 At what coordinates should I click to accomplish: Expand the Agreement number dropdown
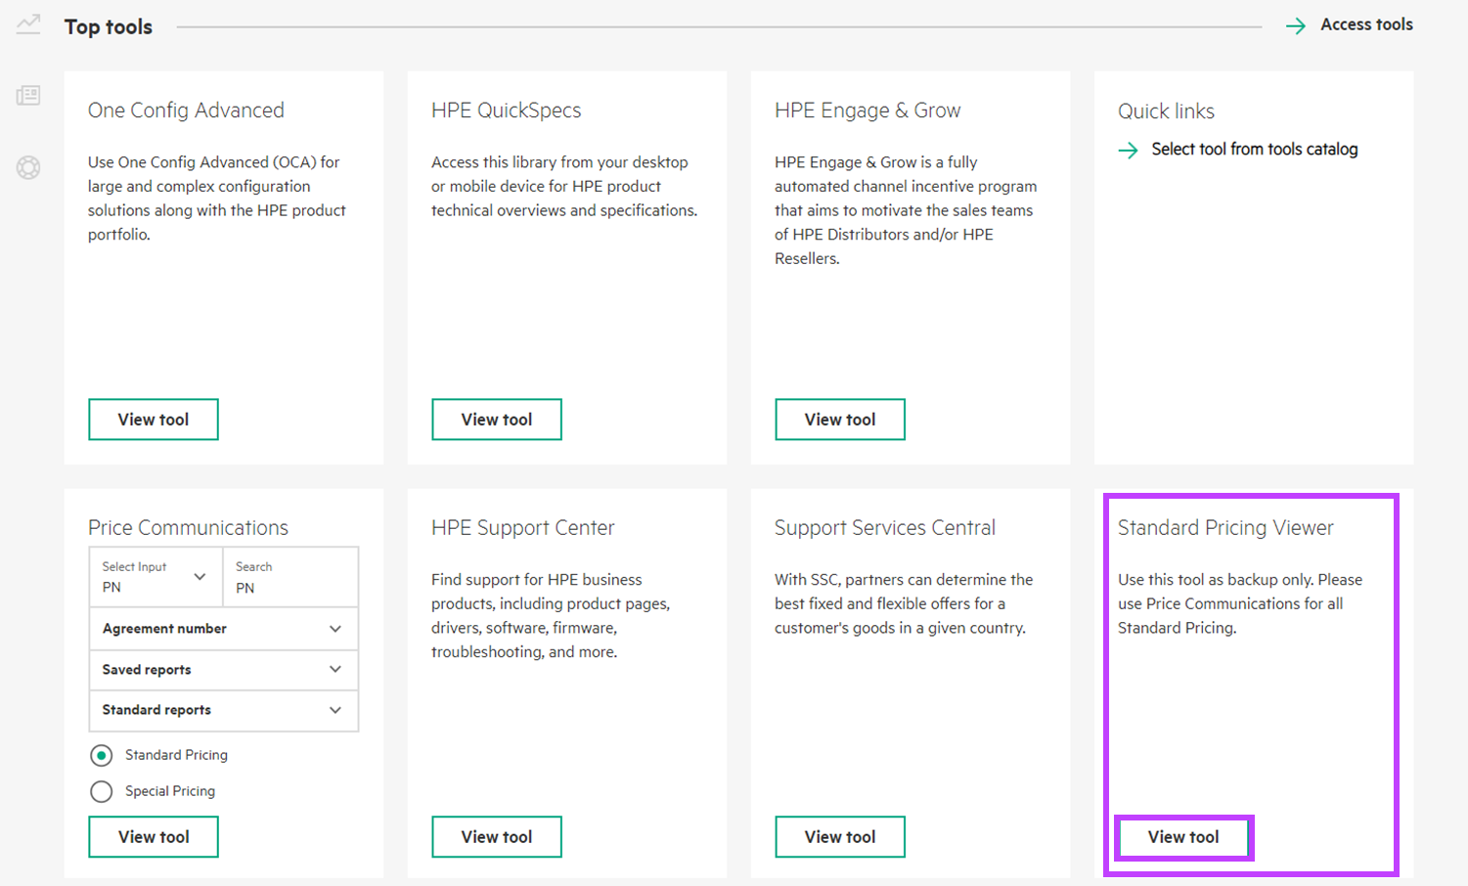(x=224, y=629)
